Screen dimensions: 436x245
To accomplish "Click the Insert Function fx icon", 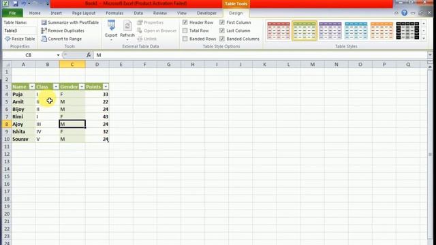I will coord(89,55).
